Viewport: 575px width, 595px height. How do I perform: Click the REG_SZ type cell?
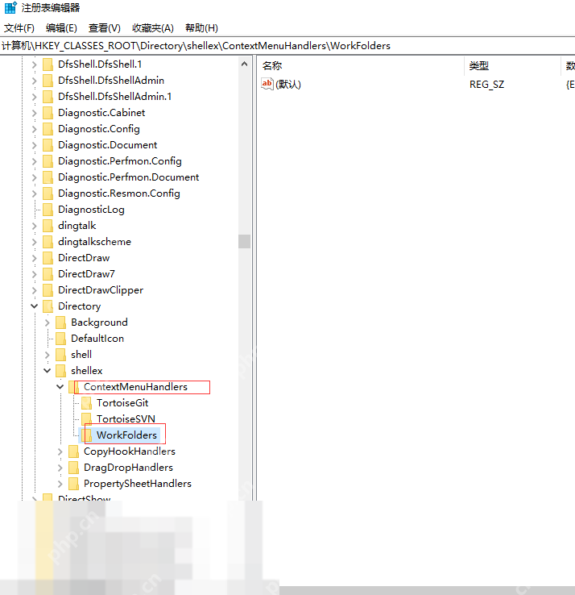[486, 84]
